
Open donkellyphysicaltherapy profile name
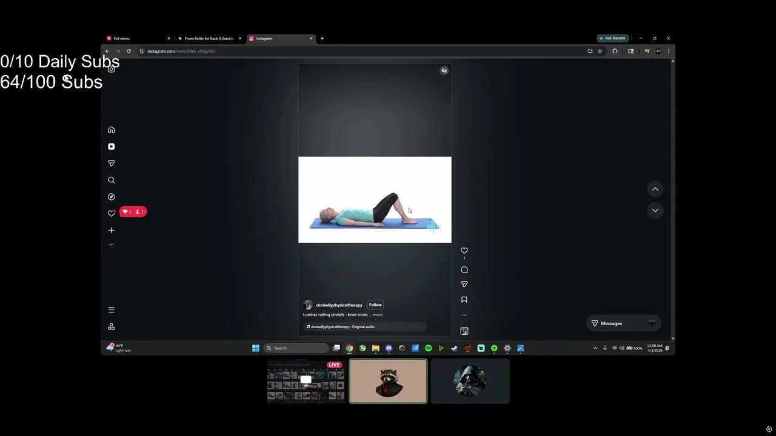click(339, 305)
